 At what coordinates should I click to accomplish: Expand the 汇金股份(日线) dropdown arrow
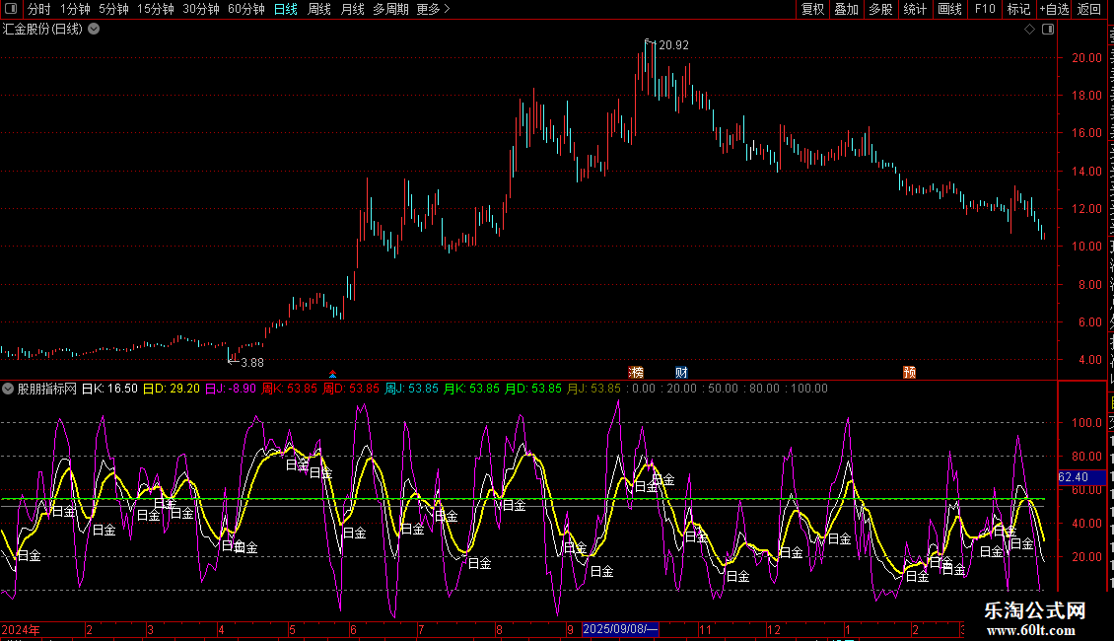94,29
